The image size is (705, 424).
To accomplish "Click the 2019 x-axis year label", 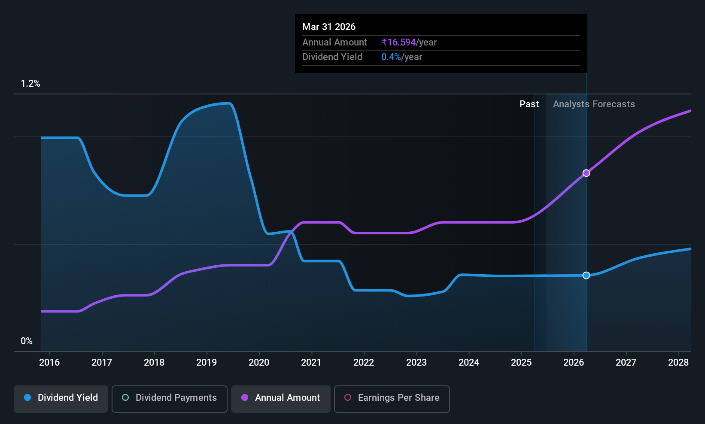I will pyautogui.click(x=207, y=362).
